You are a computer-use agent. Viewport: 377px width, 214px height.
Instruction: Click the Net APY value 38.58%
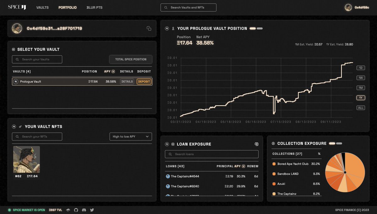tap(205, 43)
